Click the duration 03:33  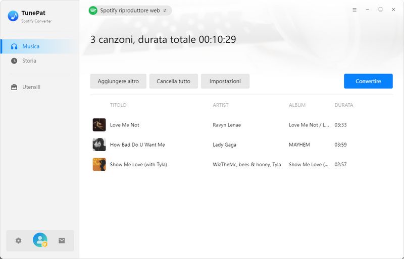tap(340, 125)
